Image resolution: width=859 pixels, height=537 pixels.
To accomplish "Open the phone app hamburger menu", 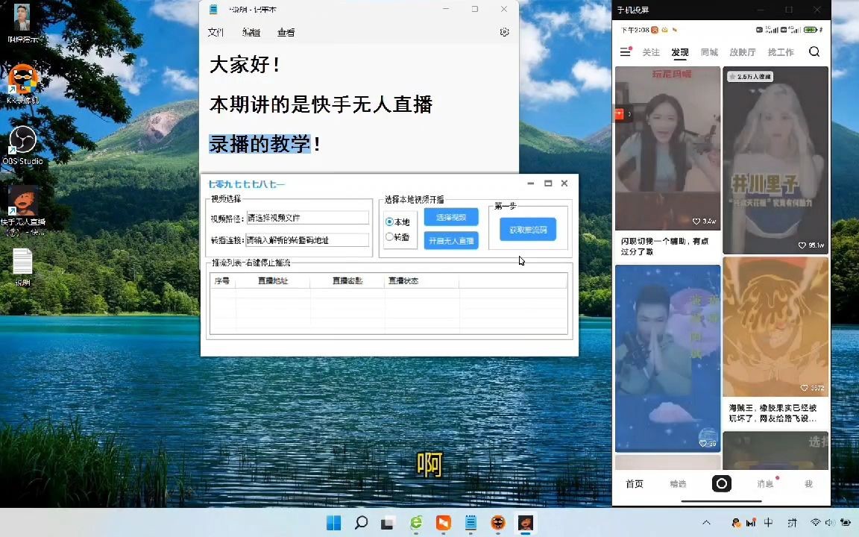I will coord(625,52).
